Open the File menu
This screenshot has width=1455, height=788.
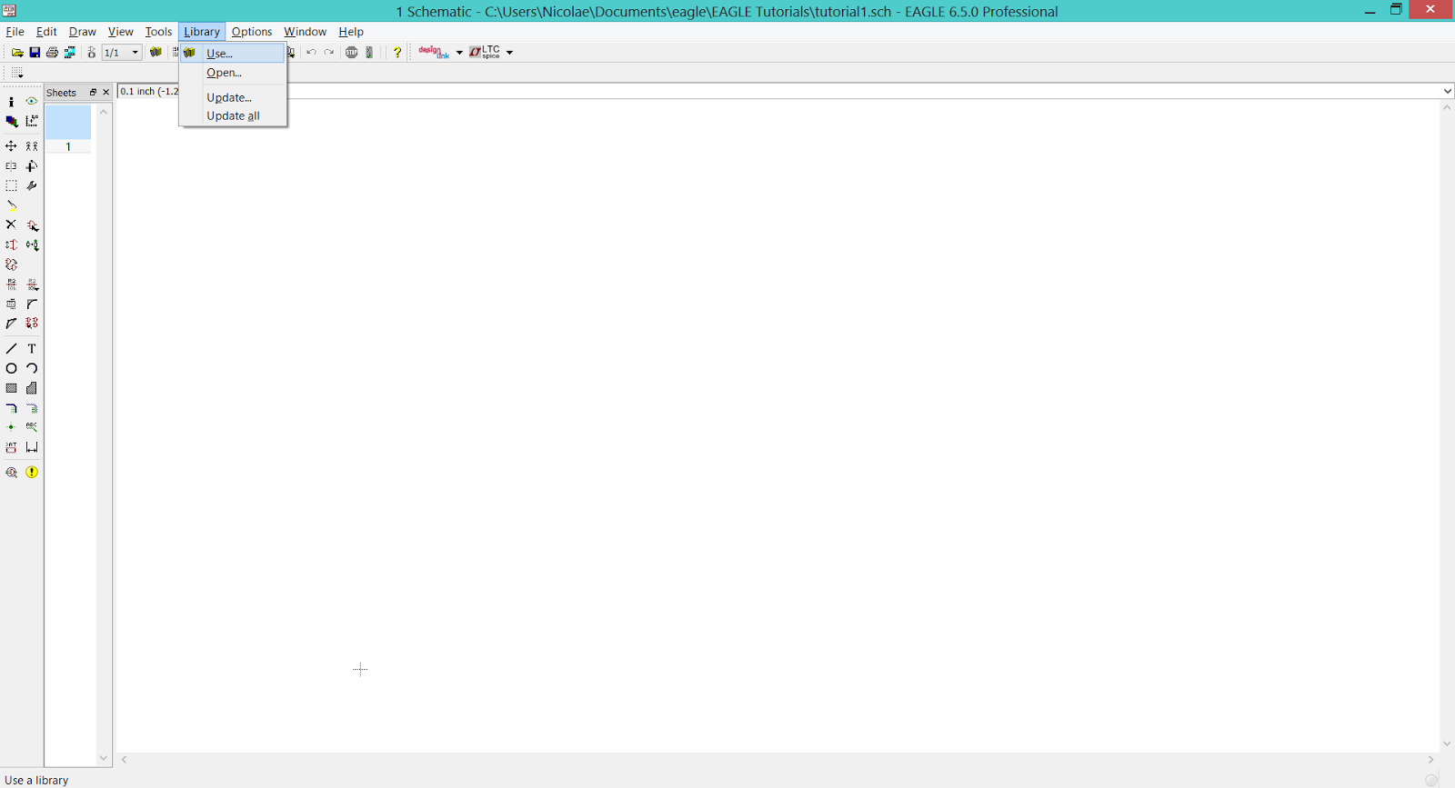coord(15,32)
